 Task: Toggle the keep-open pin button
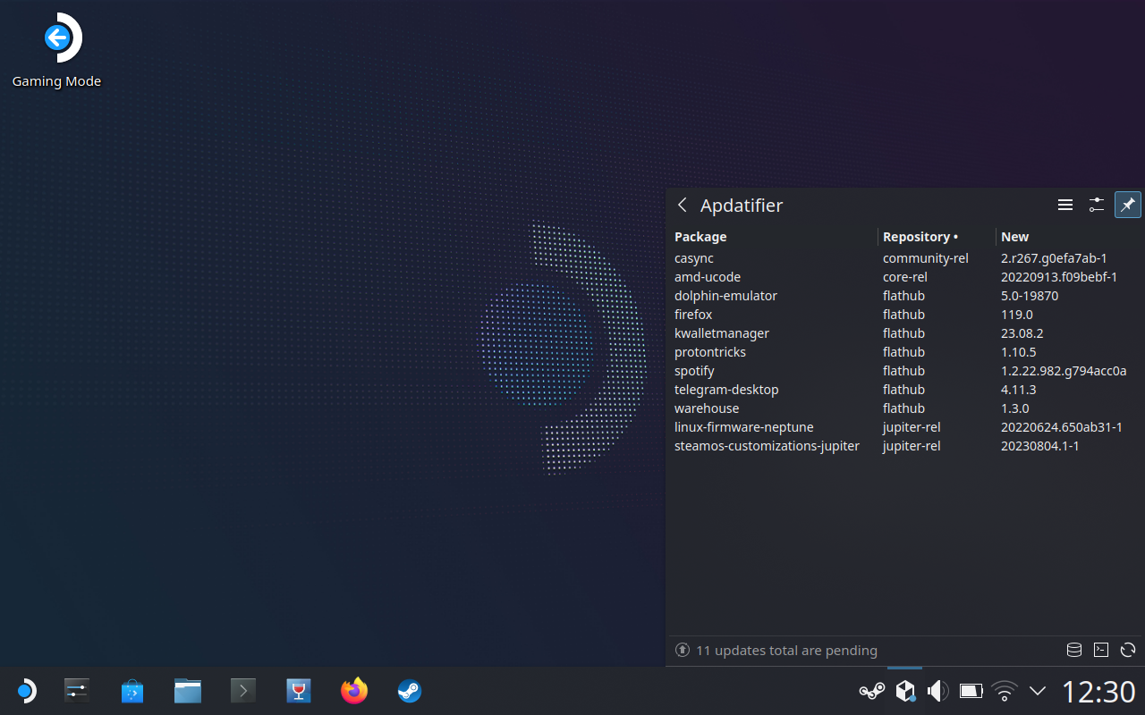tap(1128, 205)
